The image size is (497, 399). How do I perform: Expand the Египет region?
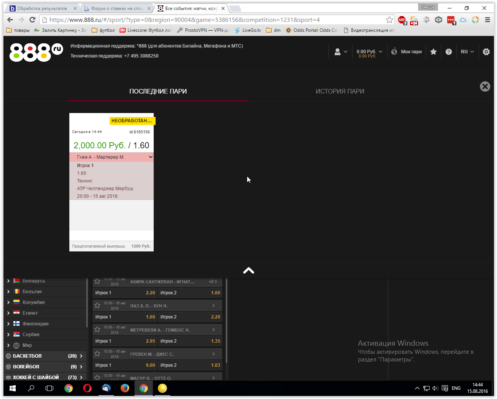(x=8, y=313)
